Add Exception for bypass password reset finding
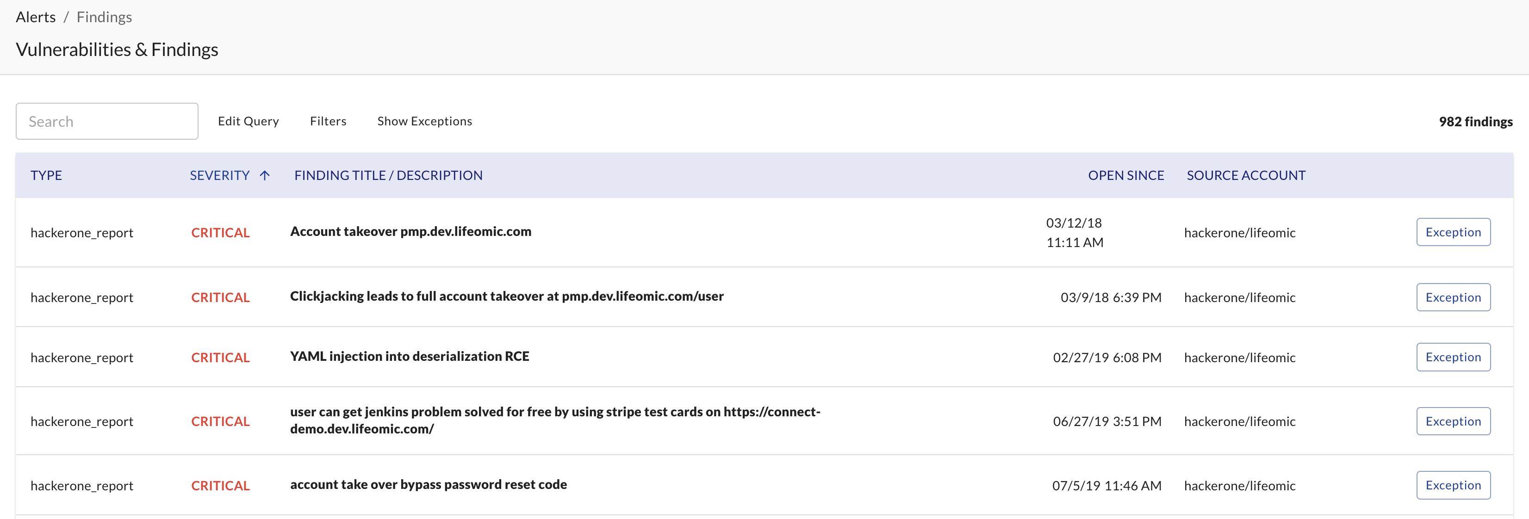 coord(1453,485)
